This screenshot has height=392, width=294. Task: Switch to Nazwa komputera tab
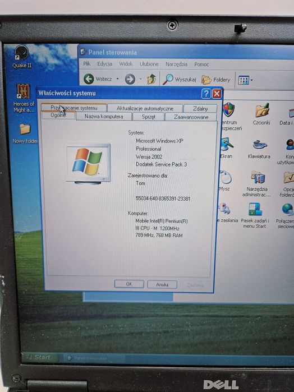click(104, 116)
